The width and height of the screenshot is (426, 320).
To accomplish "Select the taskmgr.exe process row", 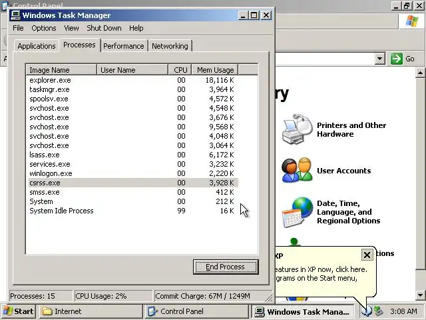I will 133,89.
